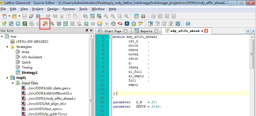
Task: Close the mdy_afifo_ahead.v tab
Action: (x=206, y=31)
